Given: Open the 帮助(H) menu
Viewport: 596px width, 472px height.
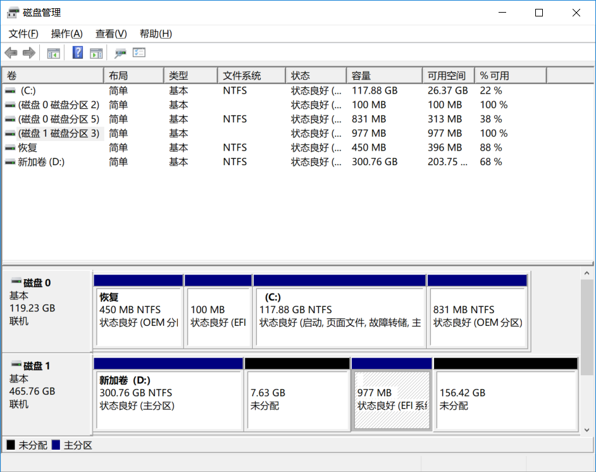Looking at the screenshot, I should click(156, 34).
